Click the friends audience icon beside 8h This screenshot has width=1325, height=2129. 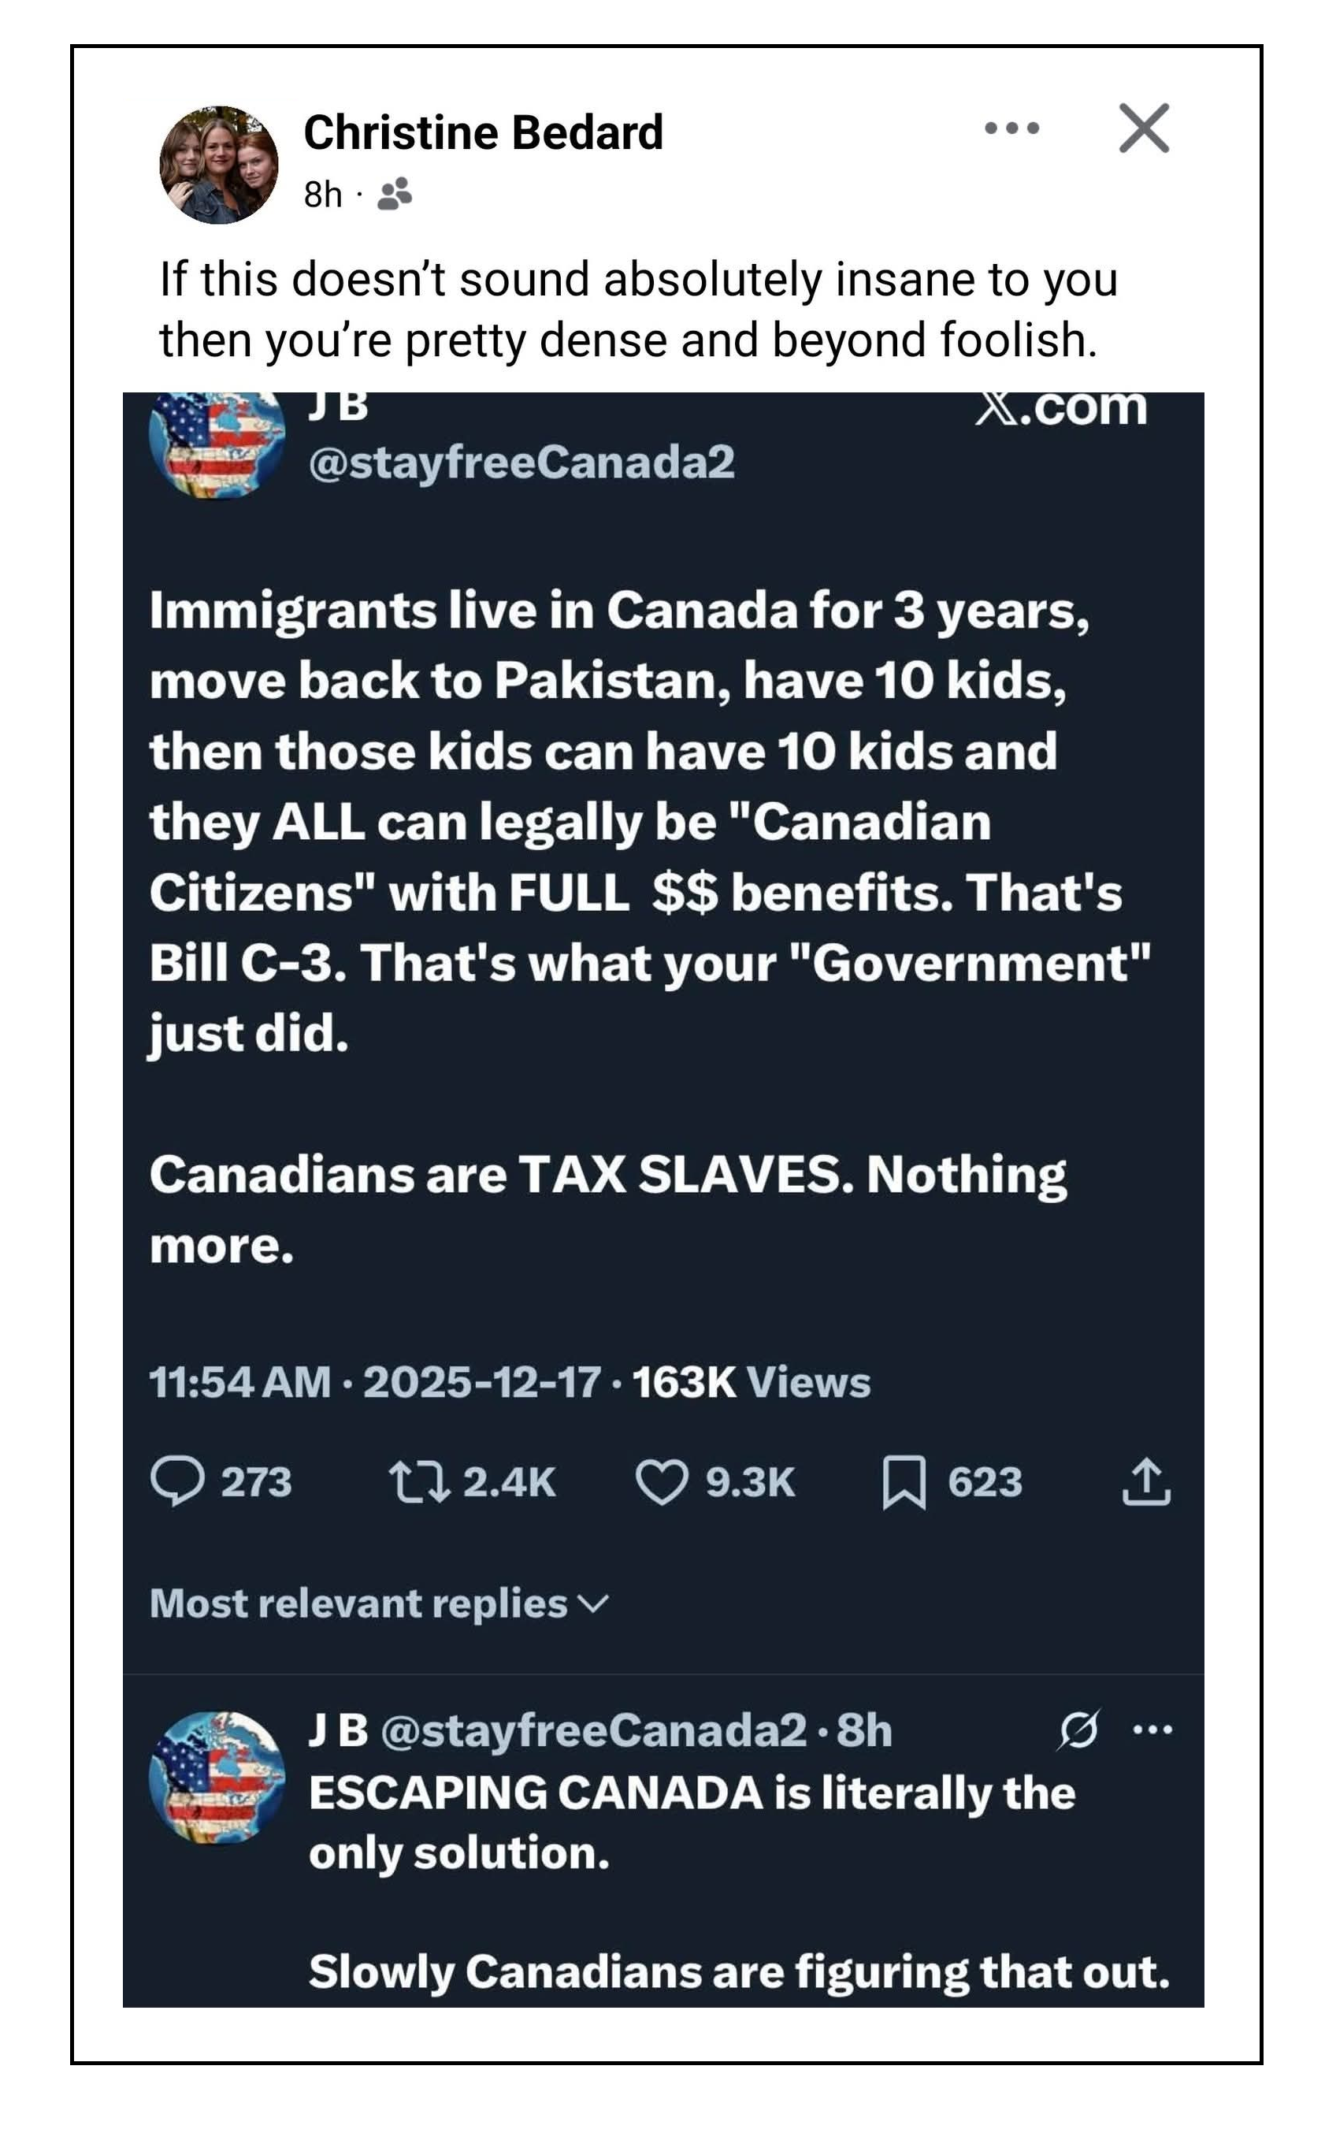395,195
